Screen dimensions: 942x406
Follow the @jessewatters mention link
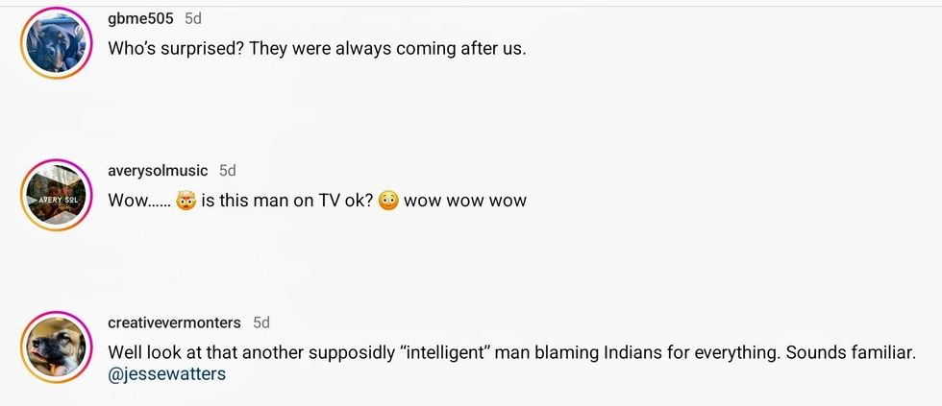pos(167,374)
